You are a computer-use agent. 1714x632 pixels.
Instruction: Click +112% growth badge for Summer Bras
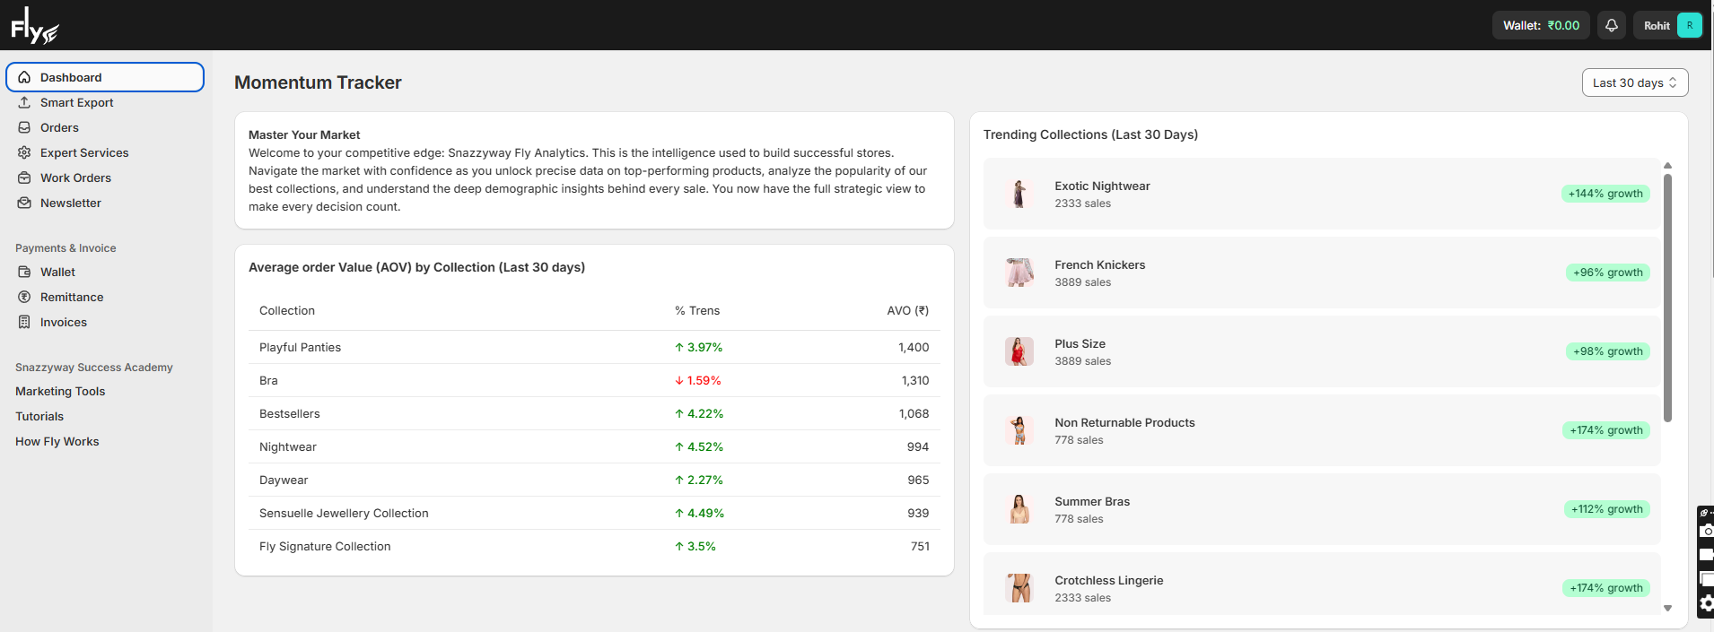point(1606,509)
